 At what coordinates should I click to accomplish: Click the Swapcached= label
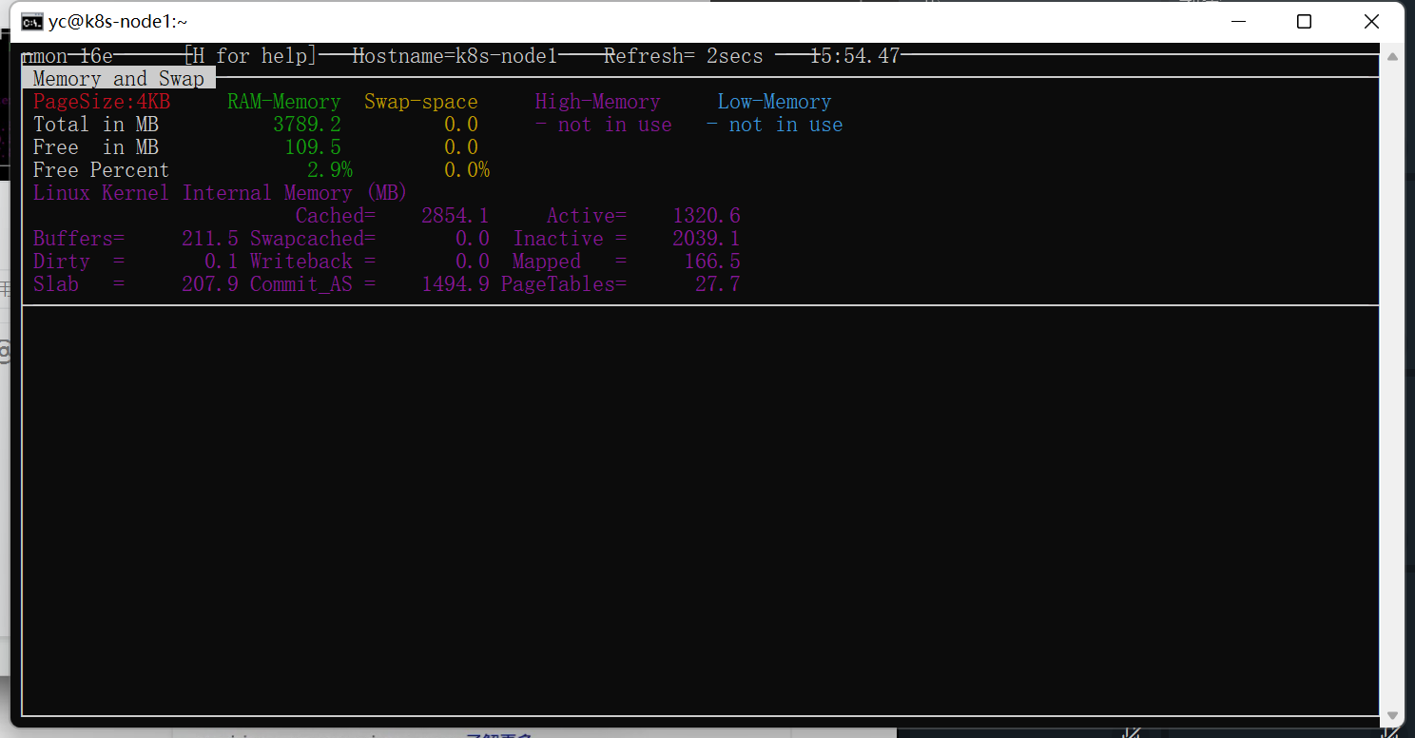coord(313,239)
